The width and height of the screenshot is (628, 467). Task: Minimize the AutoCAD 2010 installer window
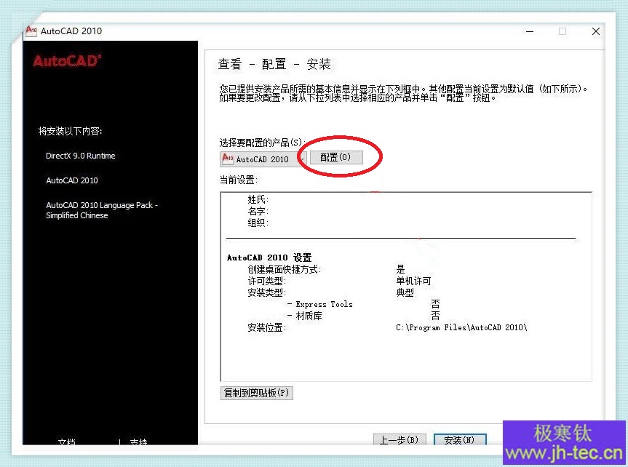(530, 31)
